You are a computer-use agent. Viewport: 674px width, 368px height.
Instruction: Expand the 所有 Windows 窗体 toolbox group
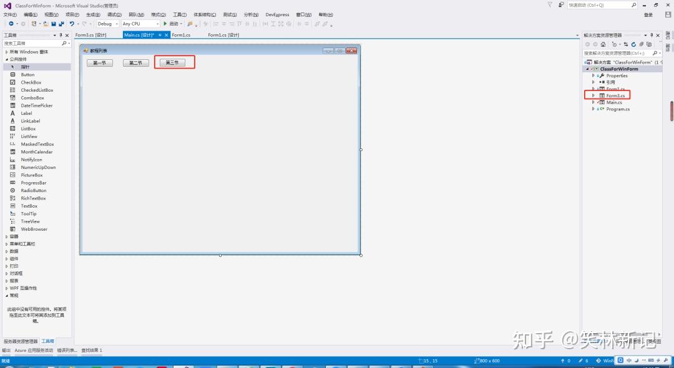click(6, 52)
